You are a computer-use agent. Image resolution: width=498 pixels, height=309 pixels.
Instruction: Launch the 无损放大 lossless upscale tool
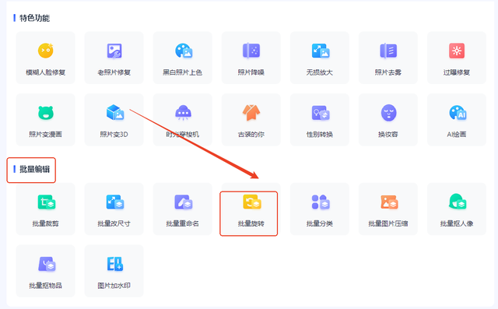click(320, 58)
